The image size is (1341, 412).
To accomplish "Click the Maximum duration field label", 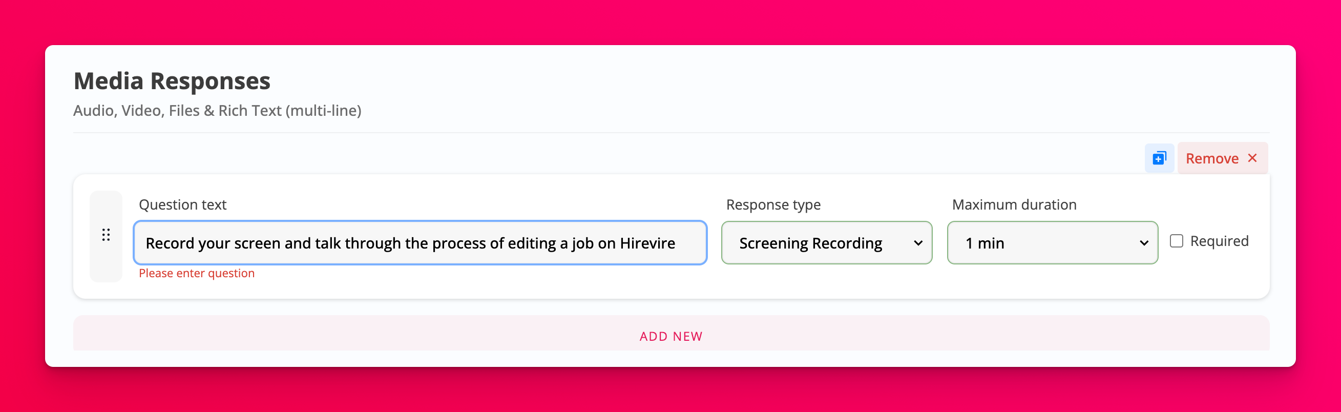I will coord(1014,204).
